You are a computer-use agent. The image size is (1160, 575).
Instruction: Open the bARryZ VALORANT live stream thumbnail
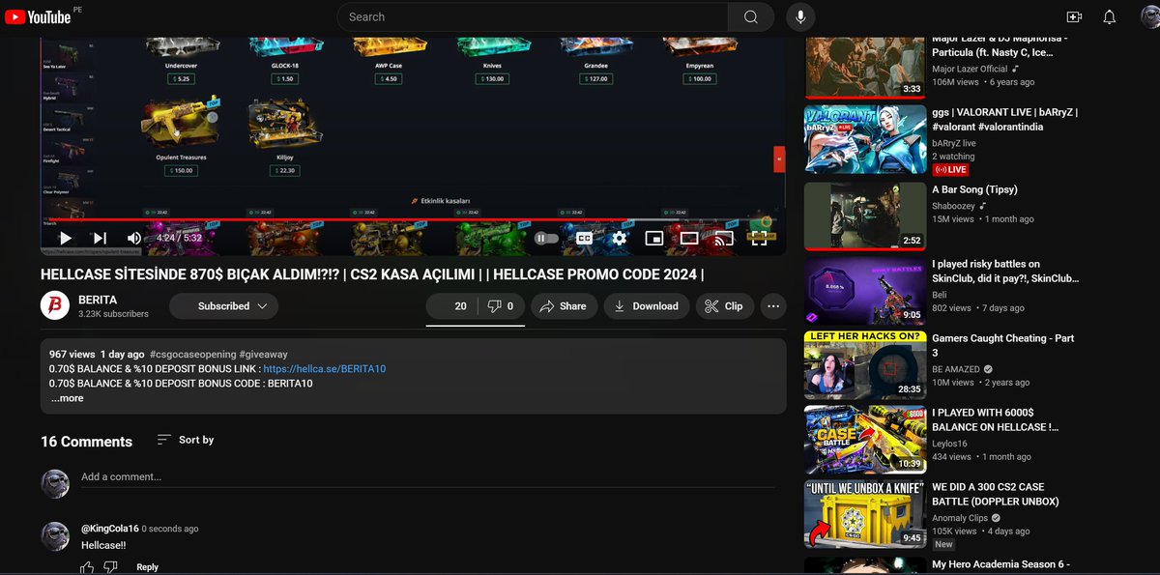click(865, 140)
